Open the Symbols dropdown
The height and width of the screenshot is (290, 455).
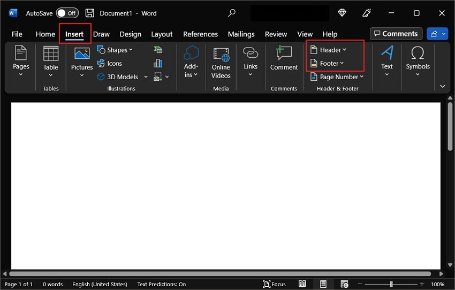point(418,61)
